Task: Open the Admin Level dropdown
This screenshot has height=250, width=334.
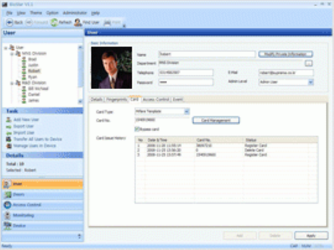Action: [x=311, y=82]
